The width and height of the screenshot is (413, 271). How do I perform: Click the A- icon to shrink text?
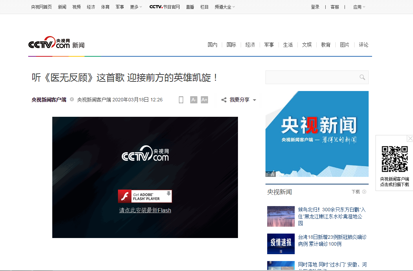(x=193, y=100)
